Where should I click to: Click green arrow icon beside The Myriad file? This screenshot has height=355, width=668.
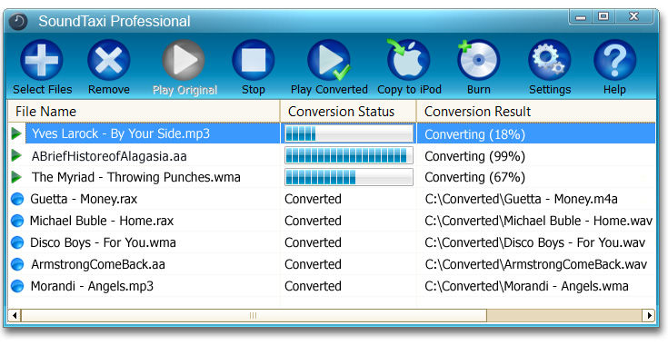click(16, 177)
